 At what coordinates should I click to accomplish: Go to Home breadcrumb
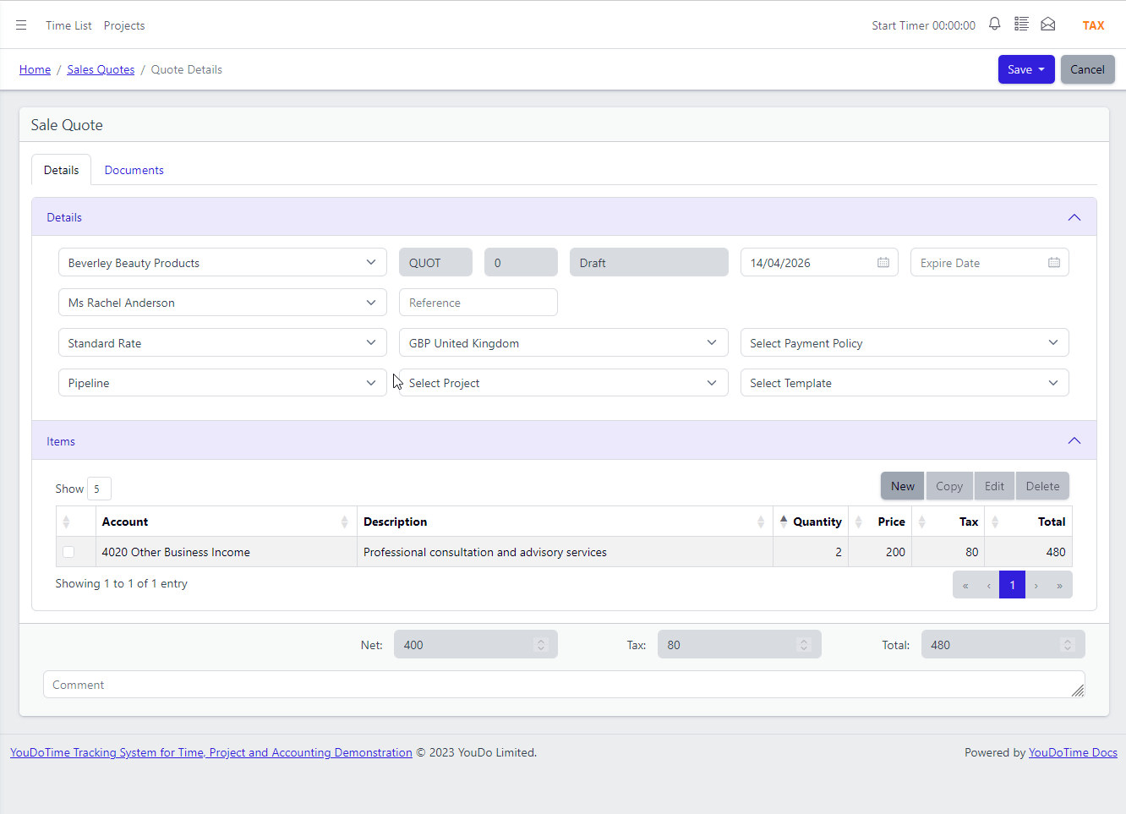pyautogui.click(x=35, y=69)
